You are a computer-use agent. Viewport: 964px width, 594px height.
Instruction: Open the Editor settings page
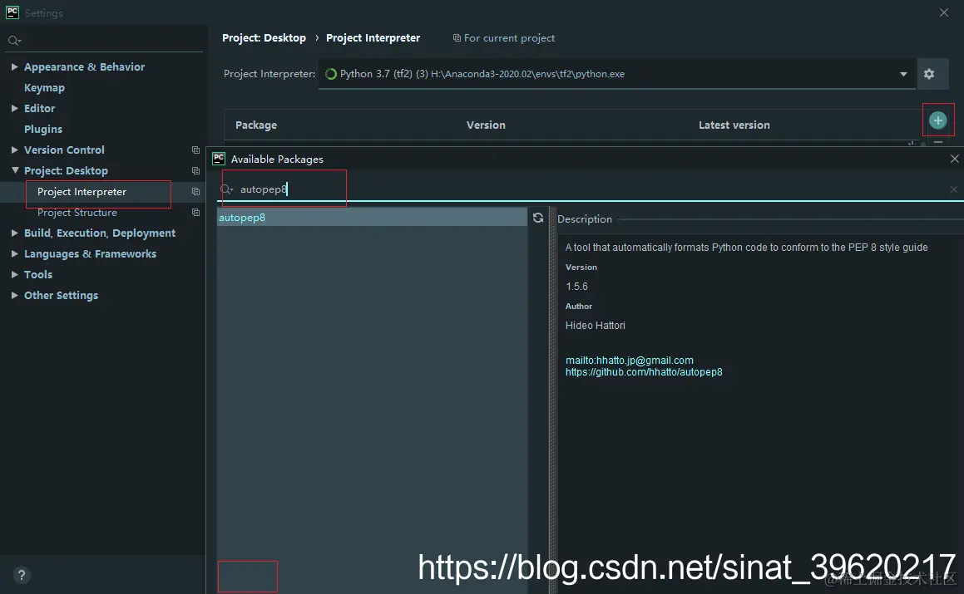39,108
